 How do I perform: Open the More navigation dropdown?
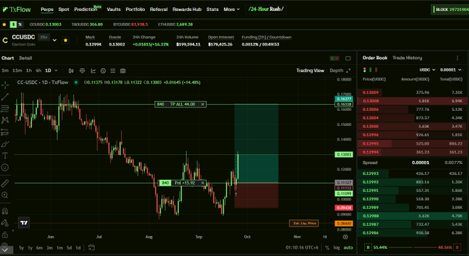pyautogui.click(x=232, y=9)
